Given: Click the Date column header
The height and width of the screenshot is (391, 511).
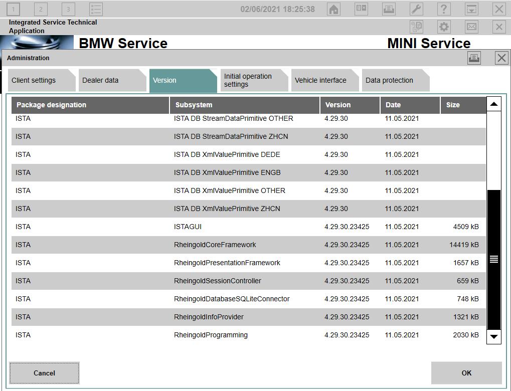Looking at the screenshot, I should point(410,105).
